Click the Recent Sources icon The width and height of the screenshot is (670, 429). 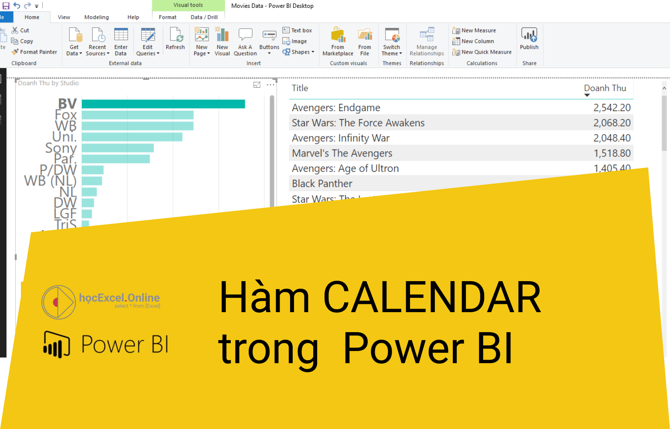(x=98, y=35)
